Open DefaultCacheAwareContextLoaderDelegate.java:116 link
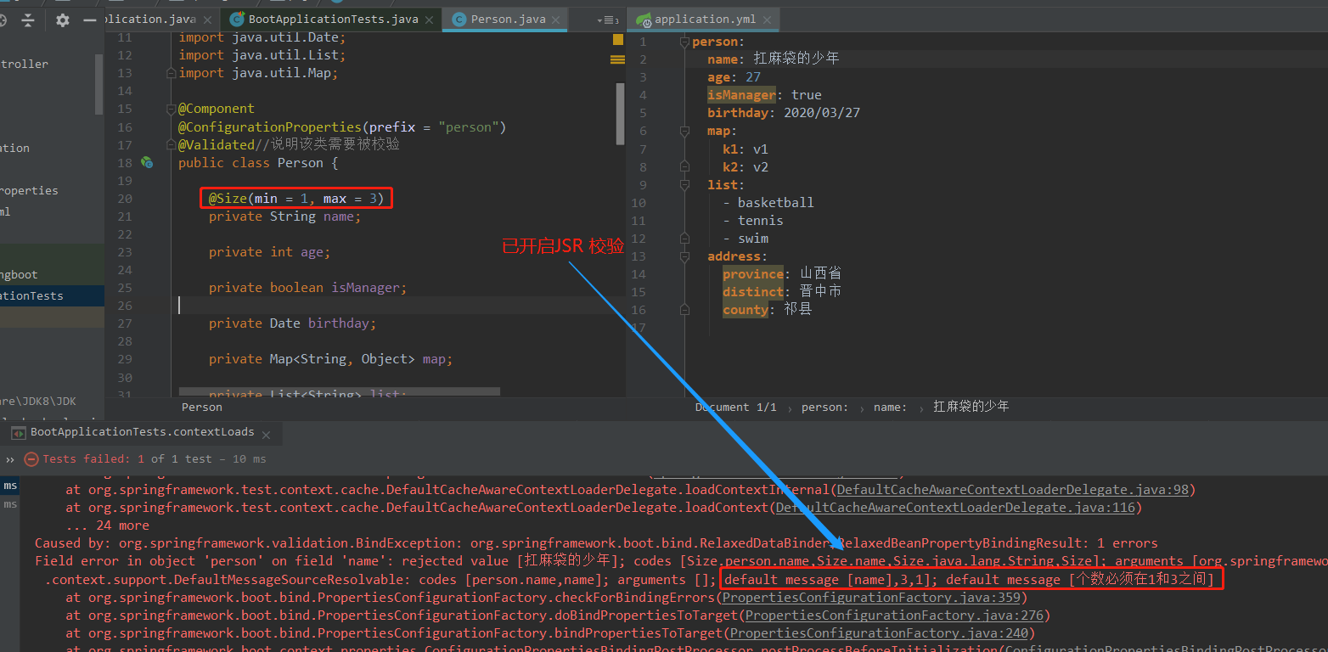 [954, 508]
